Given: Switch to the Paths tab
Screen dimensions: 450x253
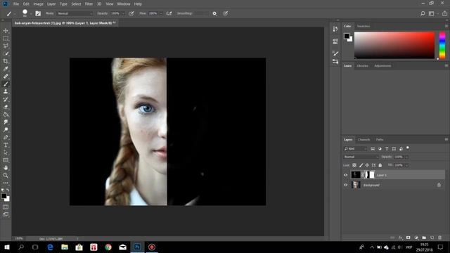Looking at the screenshot, I should click(x=380, y=140).
